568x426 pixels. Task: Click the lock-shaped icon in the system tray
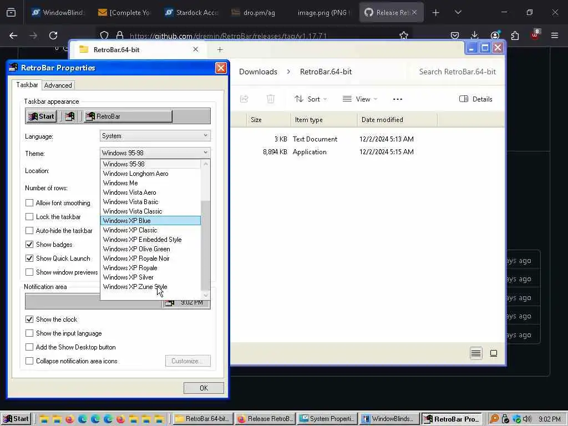point(505,419)
